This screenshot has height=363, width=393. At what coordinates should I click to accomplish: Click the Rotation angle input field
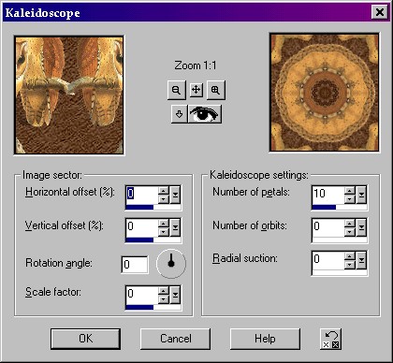pos(135,265)
